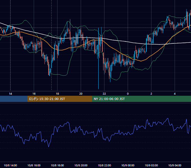This screenshot has height=168, width=191.
Task: Click hour label 20 on the time axis
Action: point(81,94)
